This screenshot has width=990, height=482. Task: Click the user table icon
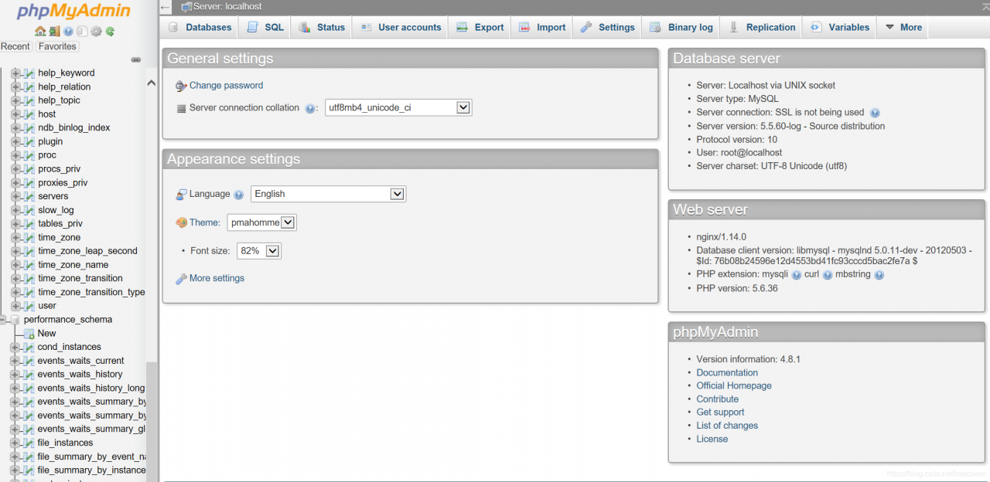(29, 306)
